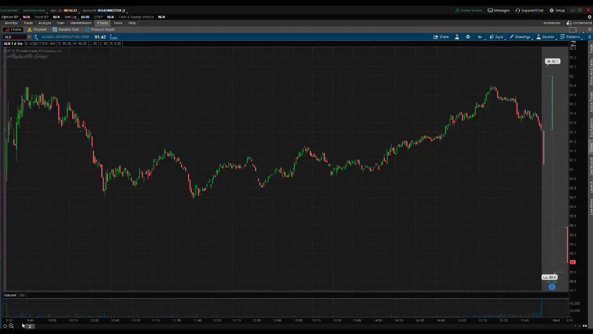
Task: Open the Scan tab
Action: 61,23
